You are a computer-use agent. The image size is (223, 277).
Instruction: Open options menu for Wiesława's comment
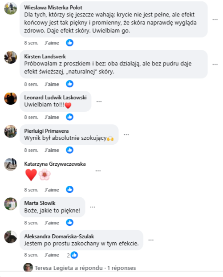pos(215,20)
